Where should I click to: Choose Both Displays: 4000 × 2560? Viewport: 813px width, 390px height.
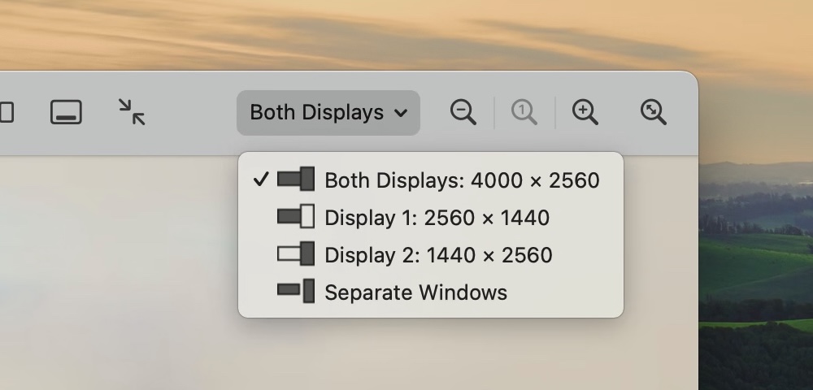(462, 180)
